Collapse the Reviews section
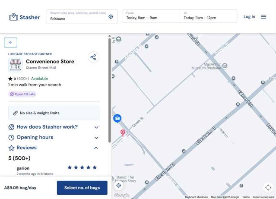This screenshot has width=276, height=199. 54,148
